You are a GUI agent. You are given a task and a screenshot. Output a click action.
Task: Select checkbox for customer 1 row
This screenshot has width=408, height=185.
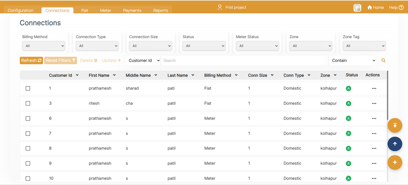tap(28, 88)
